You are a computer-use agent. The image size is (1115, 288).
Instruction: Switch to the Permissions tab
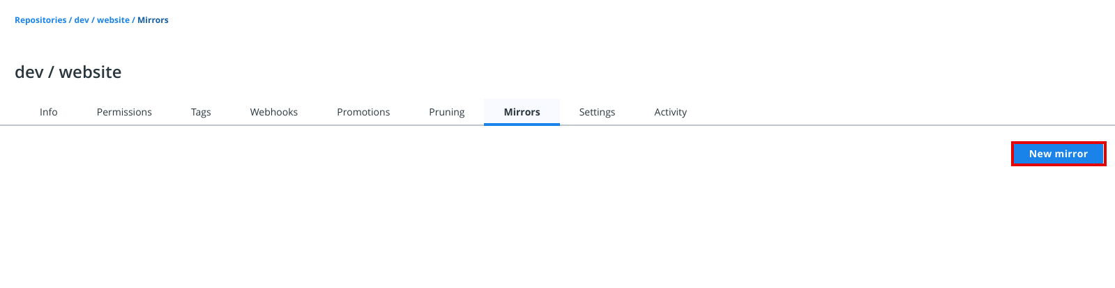click(x=124, y=112)
